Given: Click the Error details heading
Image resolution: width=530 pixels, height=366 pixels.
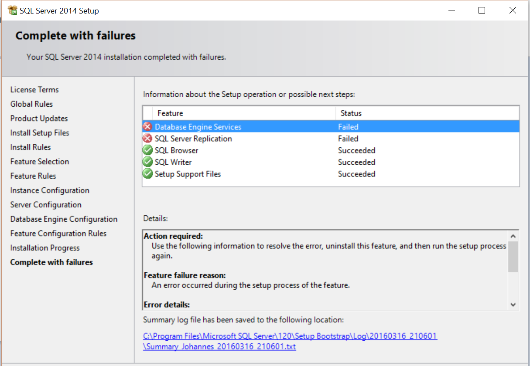Looking at the screenshot, I should 167,305.
